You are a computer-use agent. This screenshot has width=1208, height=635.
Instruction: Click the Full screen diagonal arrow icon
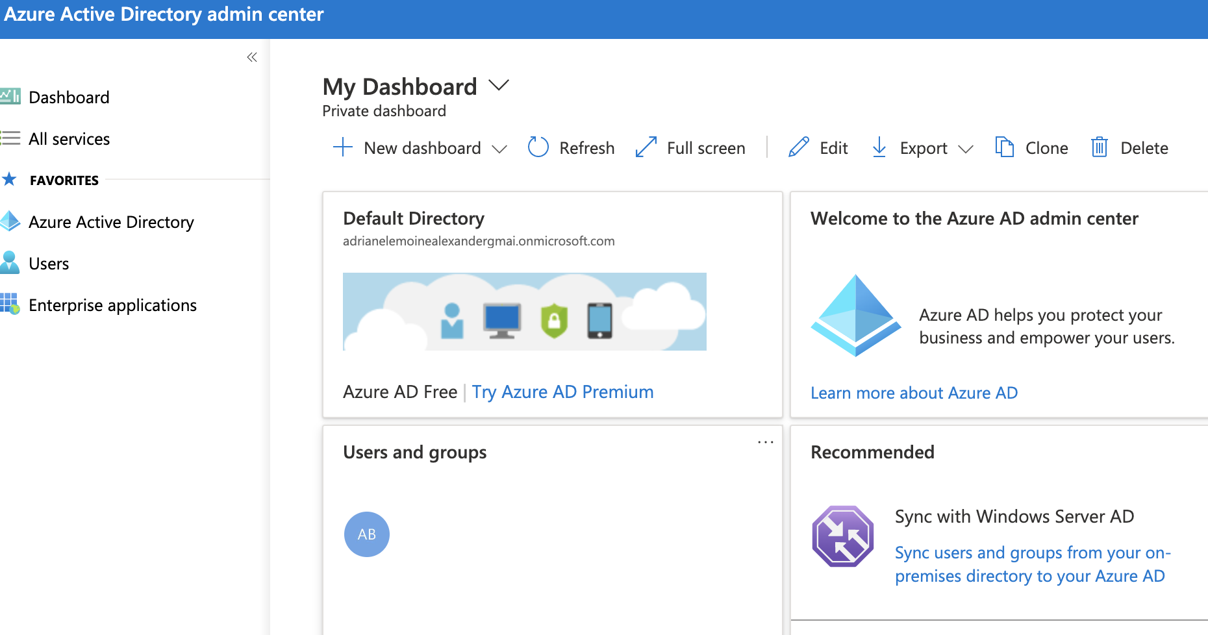tap(646, 147)
